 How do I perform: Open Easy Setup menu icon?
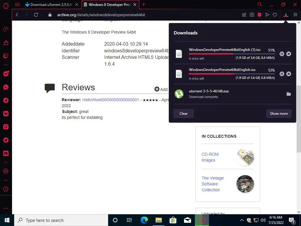295,15
